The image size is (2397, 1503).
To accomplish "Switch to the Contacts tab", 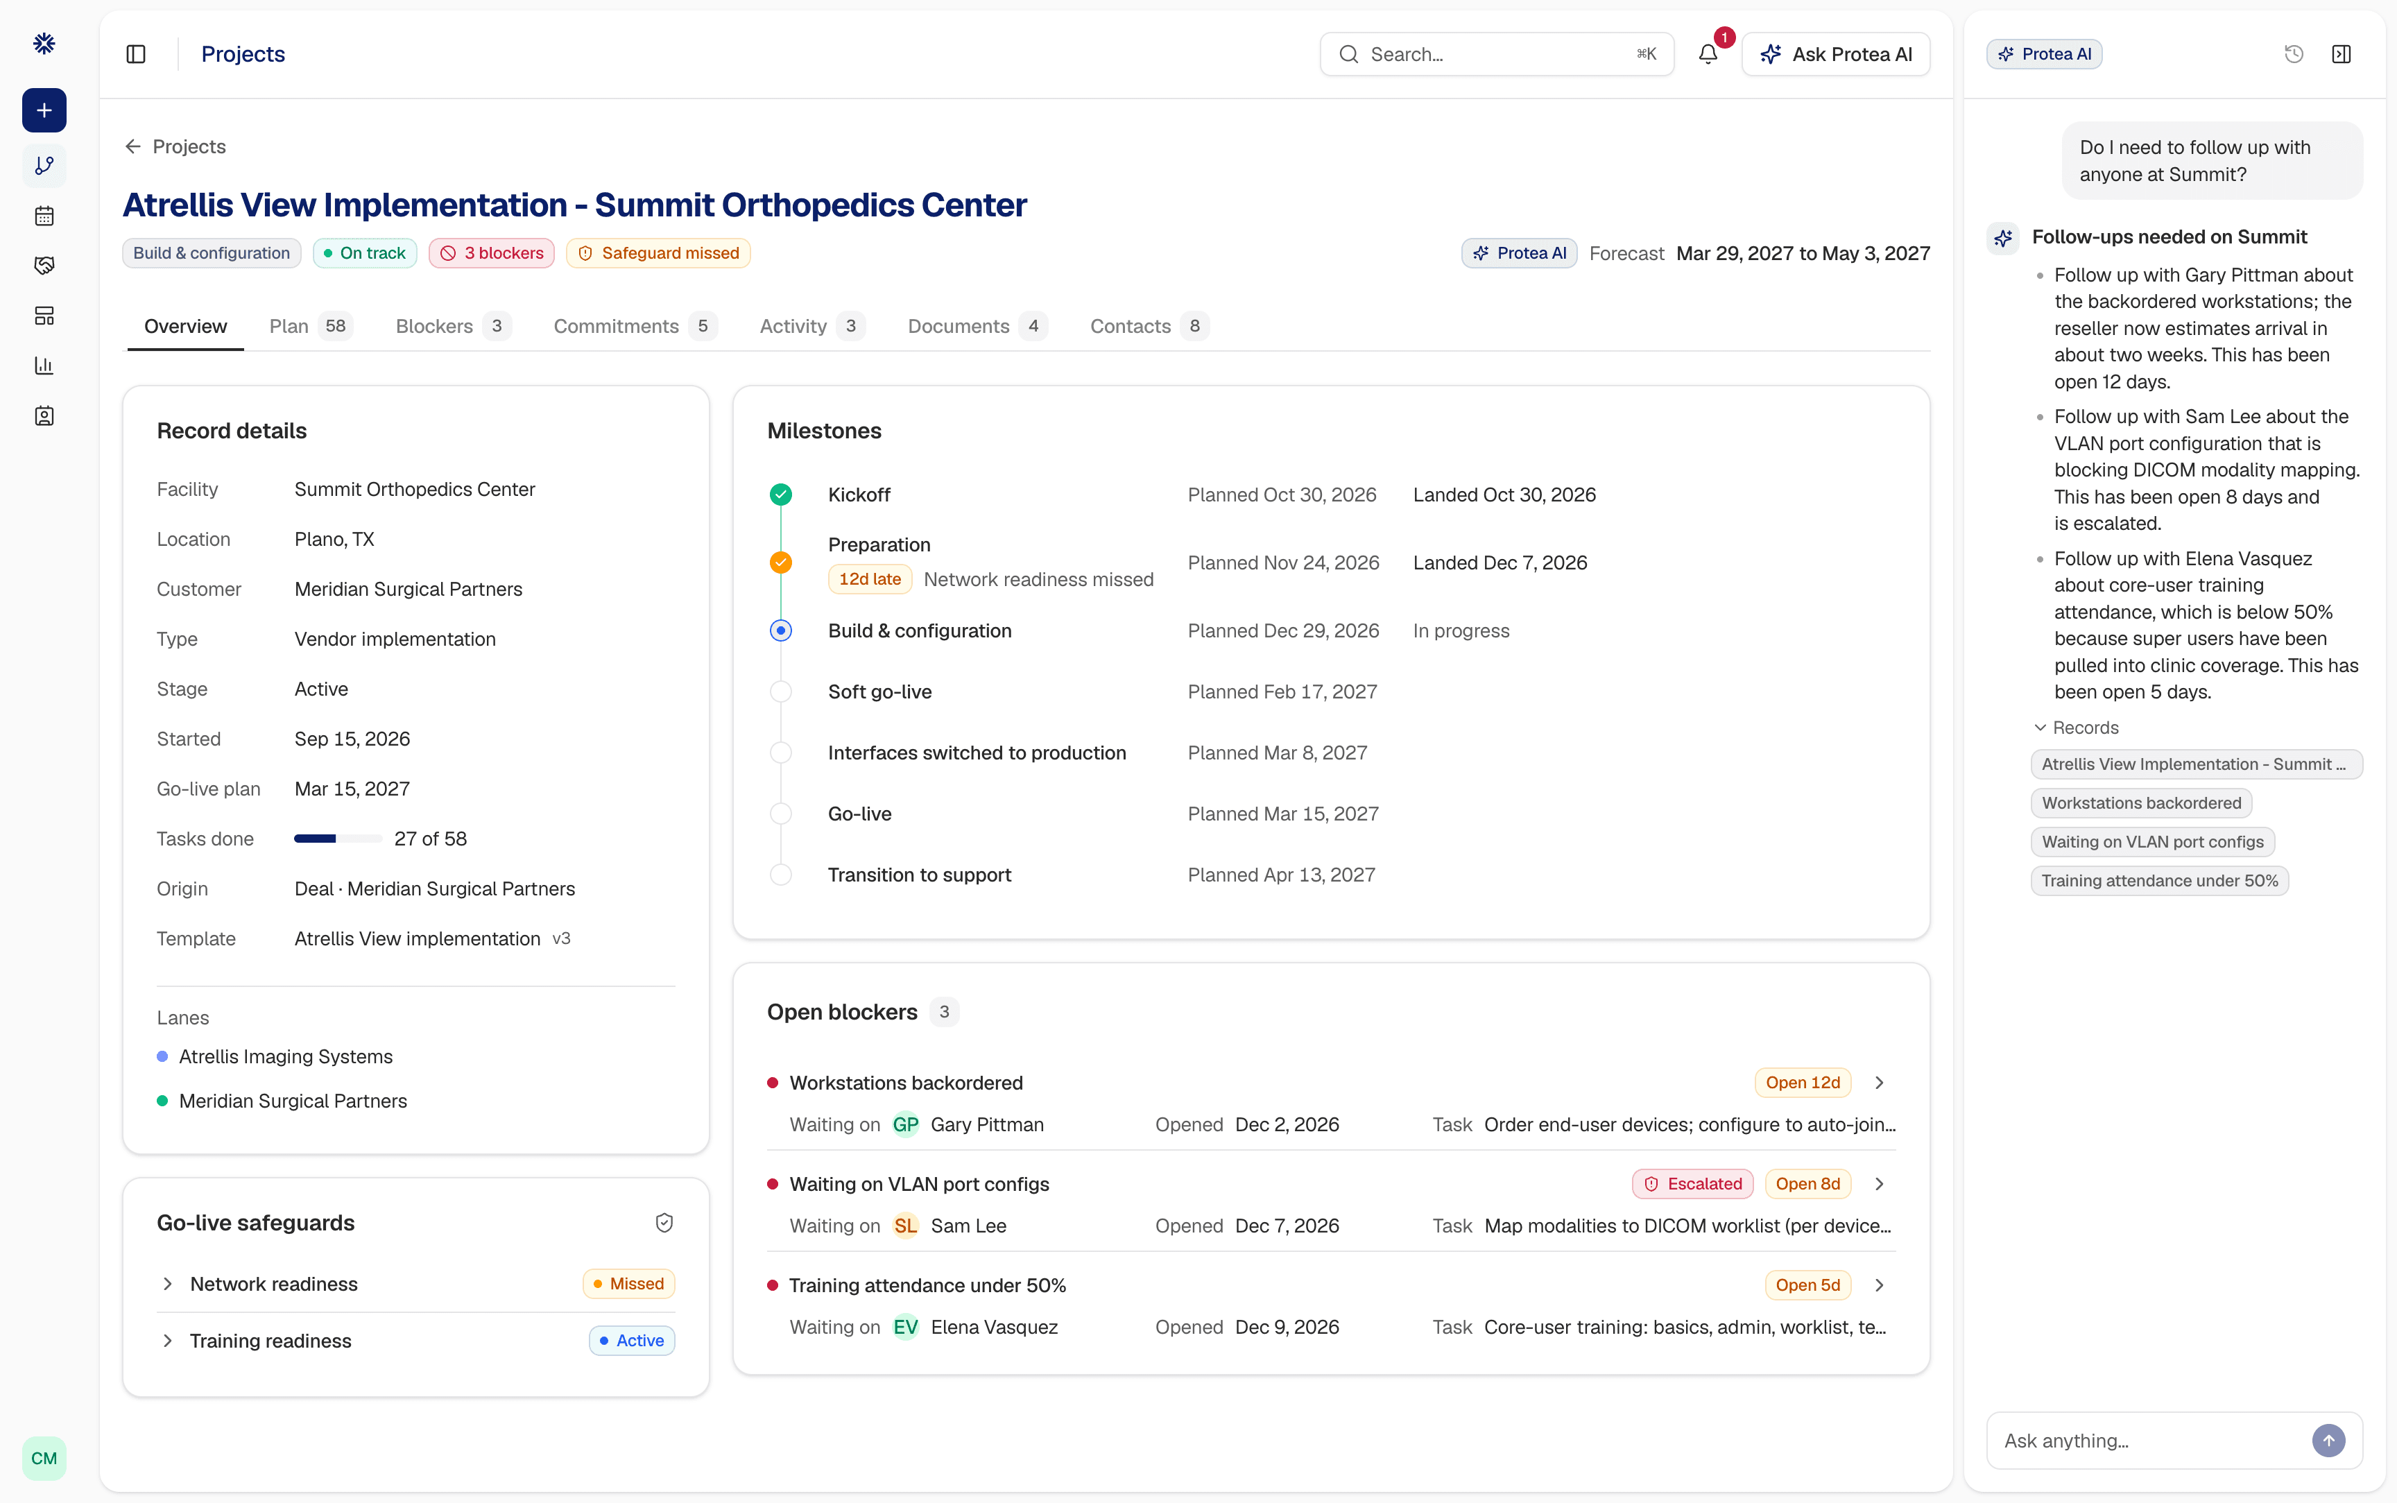I will tap(1149, 326).
